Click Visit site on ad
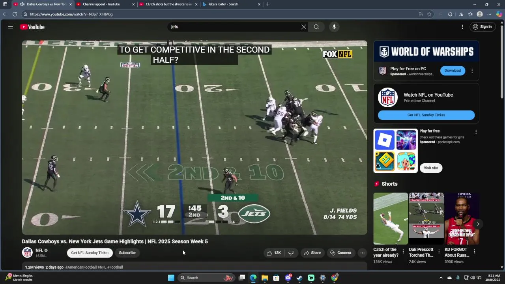Image resolution: width=505 pixels, height=284 pixels. [431, 168]
